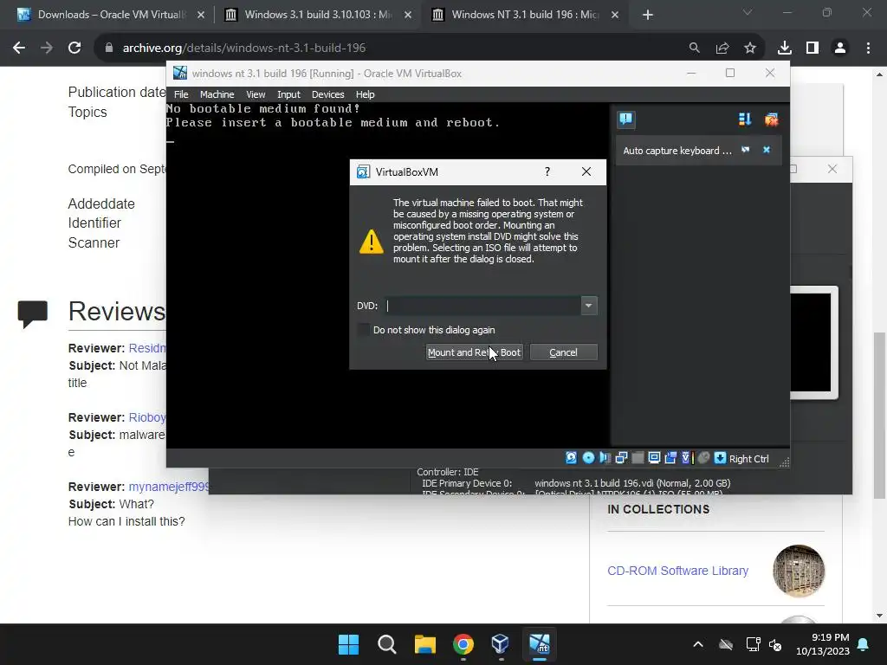The image size is (887, 665).
Task: Open the DVD selection dropdown arrow
Action: pos(589,306)
